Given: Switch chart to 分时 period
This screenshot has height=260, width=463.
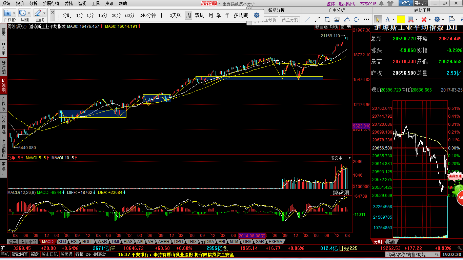Looking at the screenshot, I should (67, 16).
